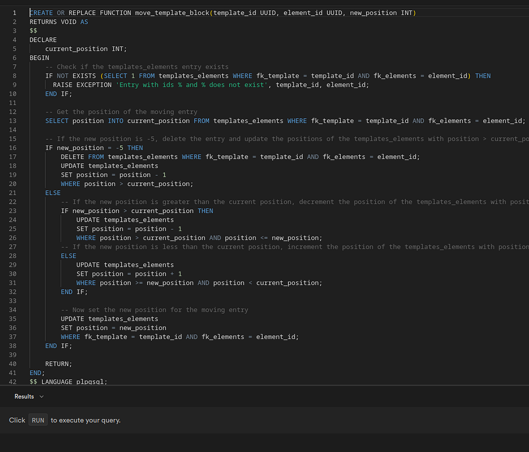Click 'RAISE EXCEPTION' on line 9

pos(82,85)
